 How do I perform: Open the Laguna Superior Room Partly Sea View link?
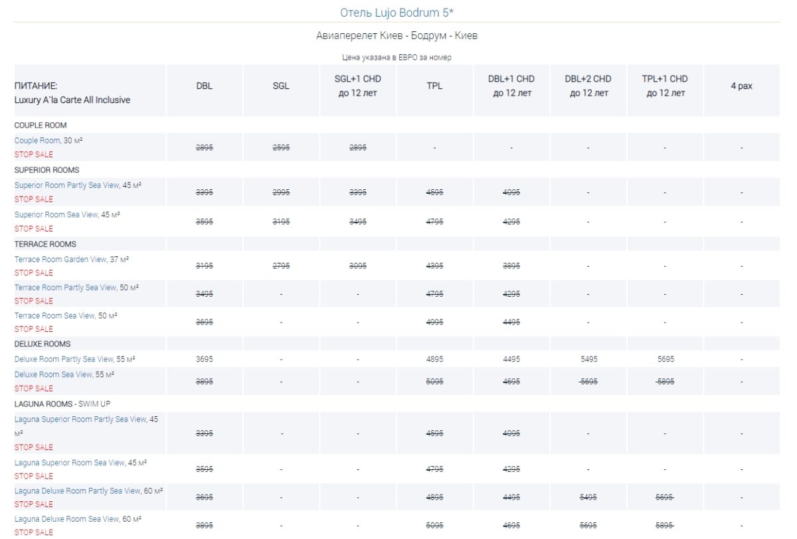(x=80, y=419)
